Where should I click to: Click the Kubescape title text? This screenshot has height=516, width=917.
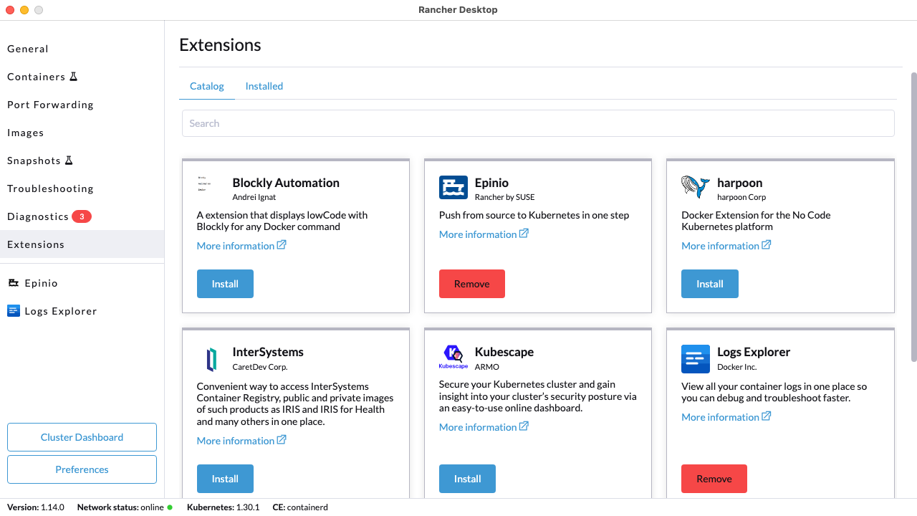point(504,352)
